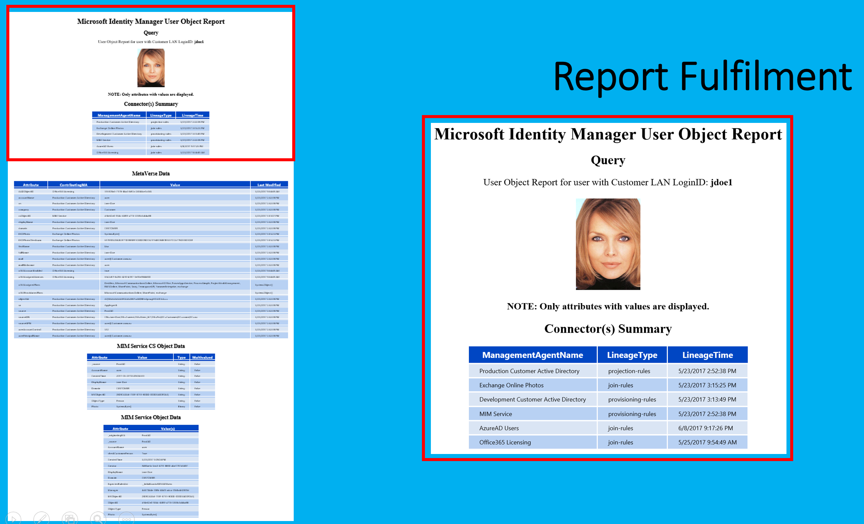Click the LineageTime column header in the large table
This screenshot has width=864, height=524.
(x=707, y=355)
